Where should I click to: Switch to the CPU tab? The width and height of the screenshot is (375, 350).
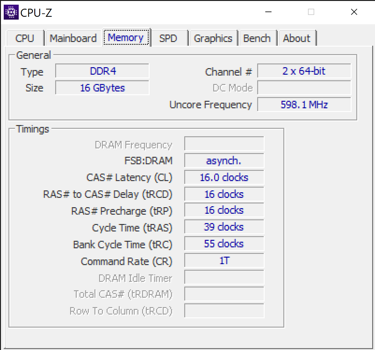pos(25,38)
